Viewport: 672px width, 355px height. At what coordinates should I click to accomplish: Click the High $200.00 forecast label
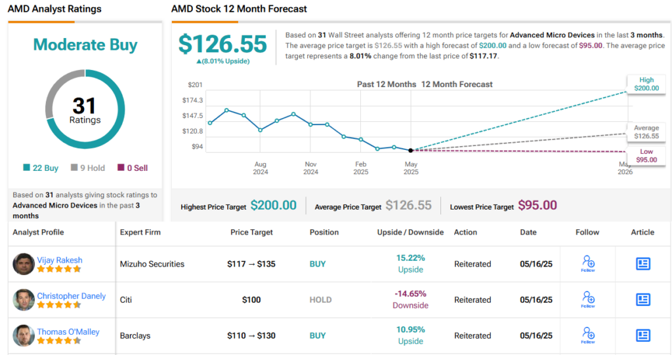pyautogui.click(x=646, y=84)
